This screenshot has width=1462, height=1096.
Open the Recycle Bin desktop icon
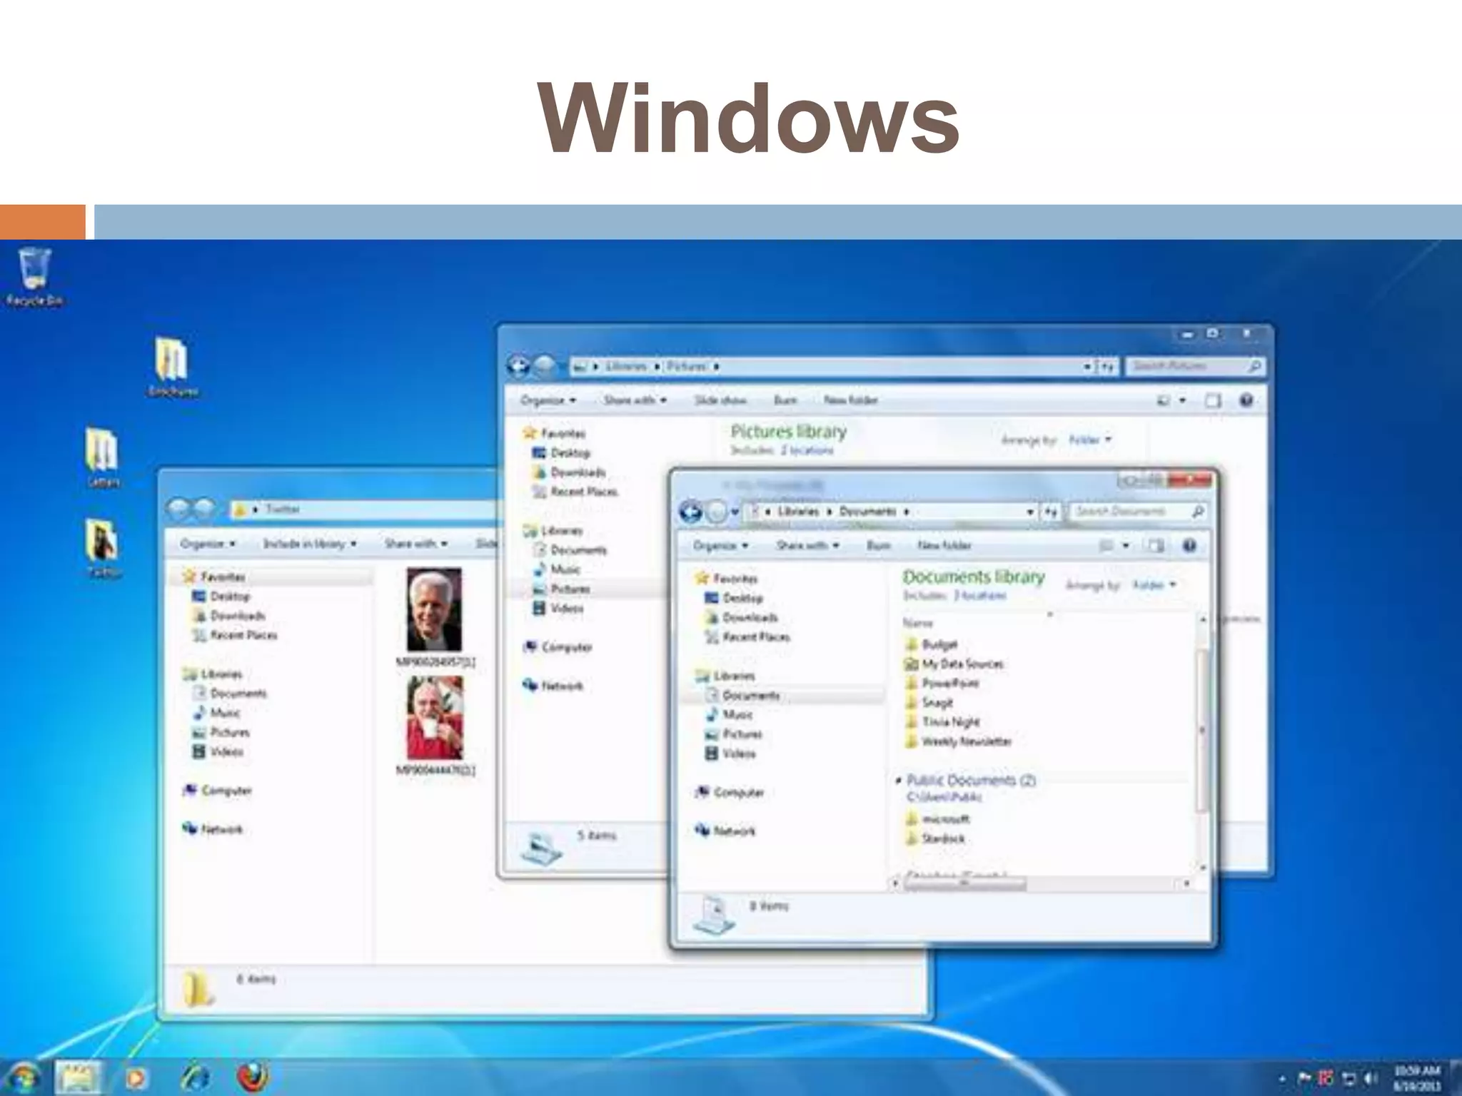[34, 277]
